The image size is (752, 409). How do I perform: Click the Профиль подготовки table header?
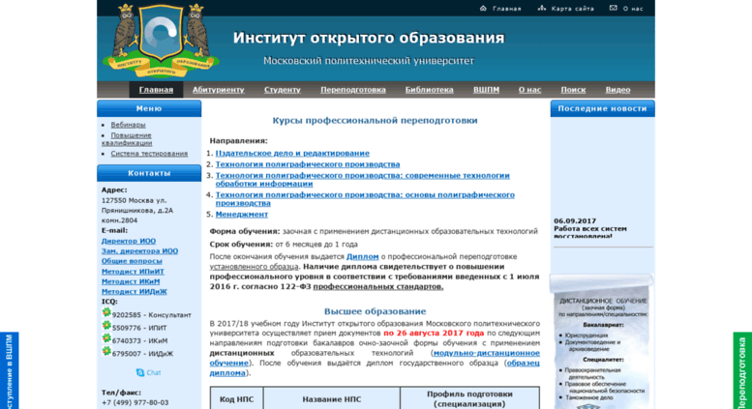(469, 399)
